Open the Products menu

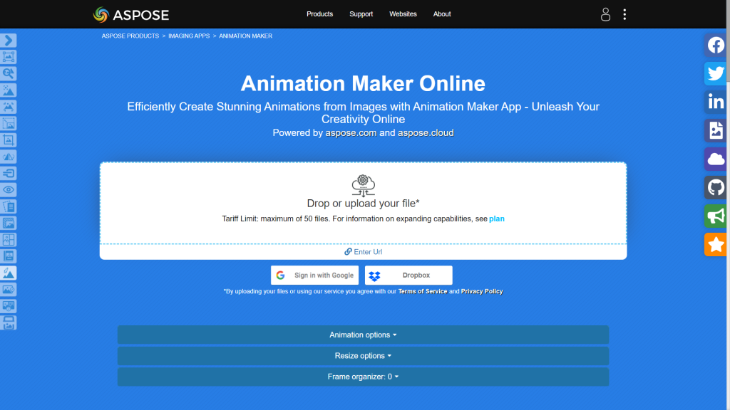[x=319, y=14]
